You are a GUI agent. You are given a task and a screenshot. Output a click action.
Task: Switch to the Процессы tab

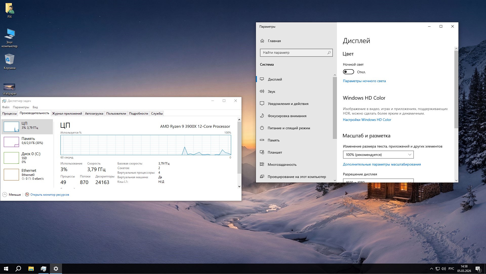[9, 114]
